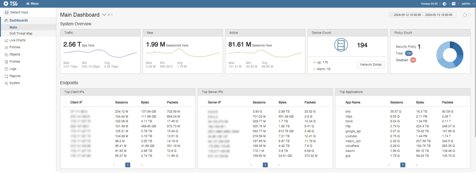Switch language using the EN icon
The height and width of the screenshot is (174, 476).
453,4
